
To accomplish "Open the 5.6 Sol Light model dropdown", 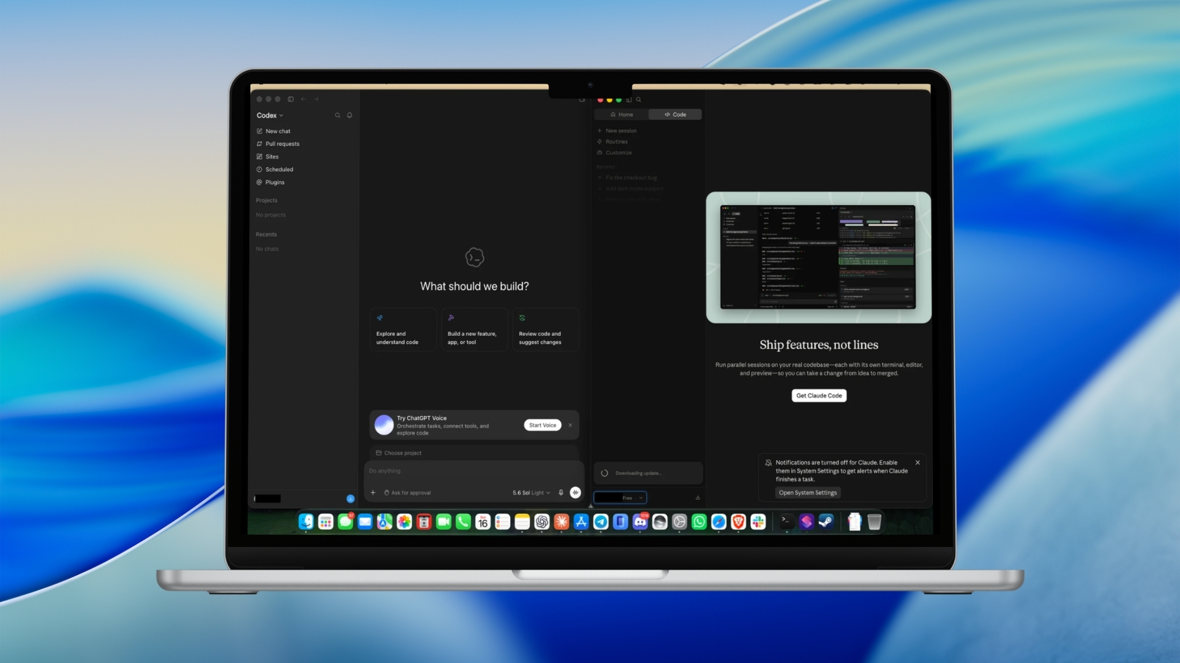I will pyautogui.click(x=532, y=492).
